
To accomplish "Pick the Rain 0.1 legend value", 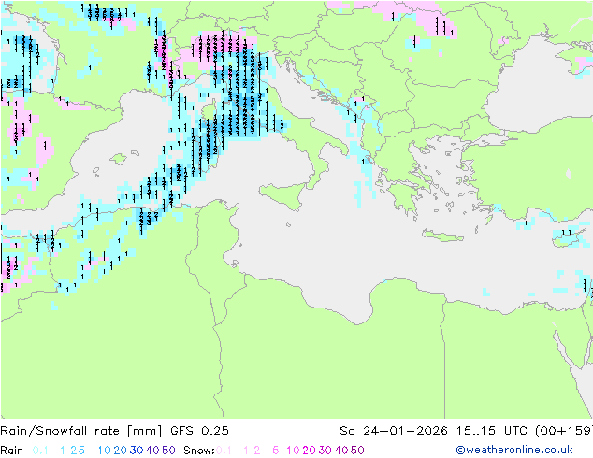I will (x=40, y=451).
